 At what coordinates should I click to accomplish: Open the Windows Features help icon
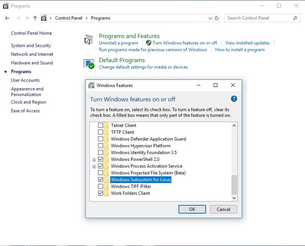pos(234,99)
